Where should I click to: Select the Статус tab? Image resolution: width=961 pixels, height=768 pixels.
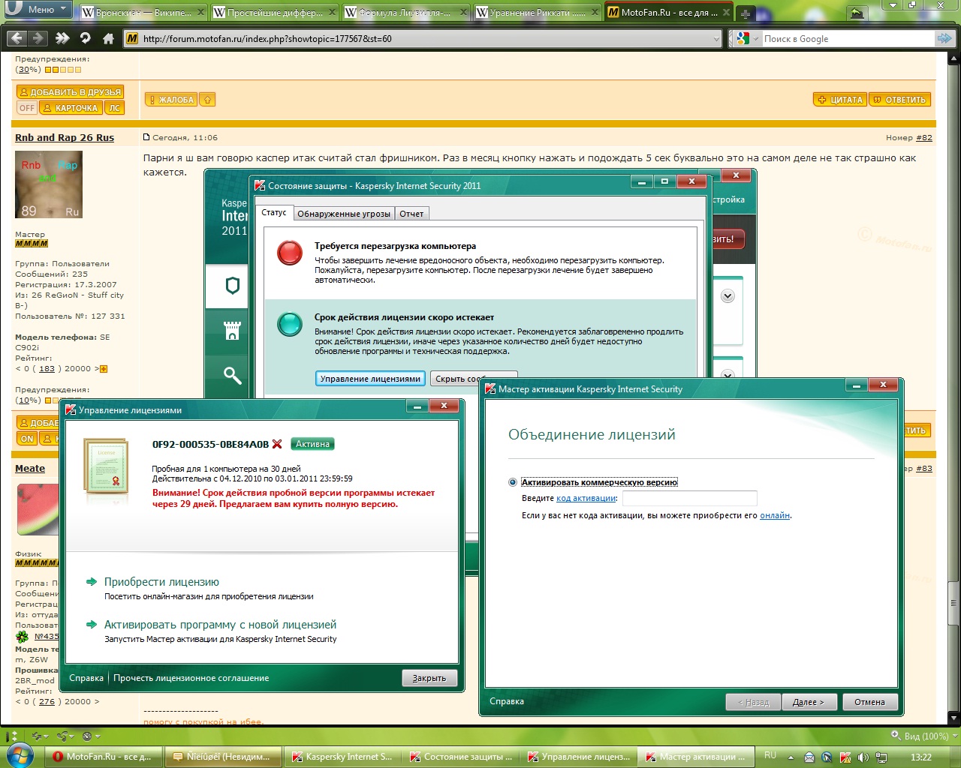(x=274, y=213)
